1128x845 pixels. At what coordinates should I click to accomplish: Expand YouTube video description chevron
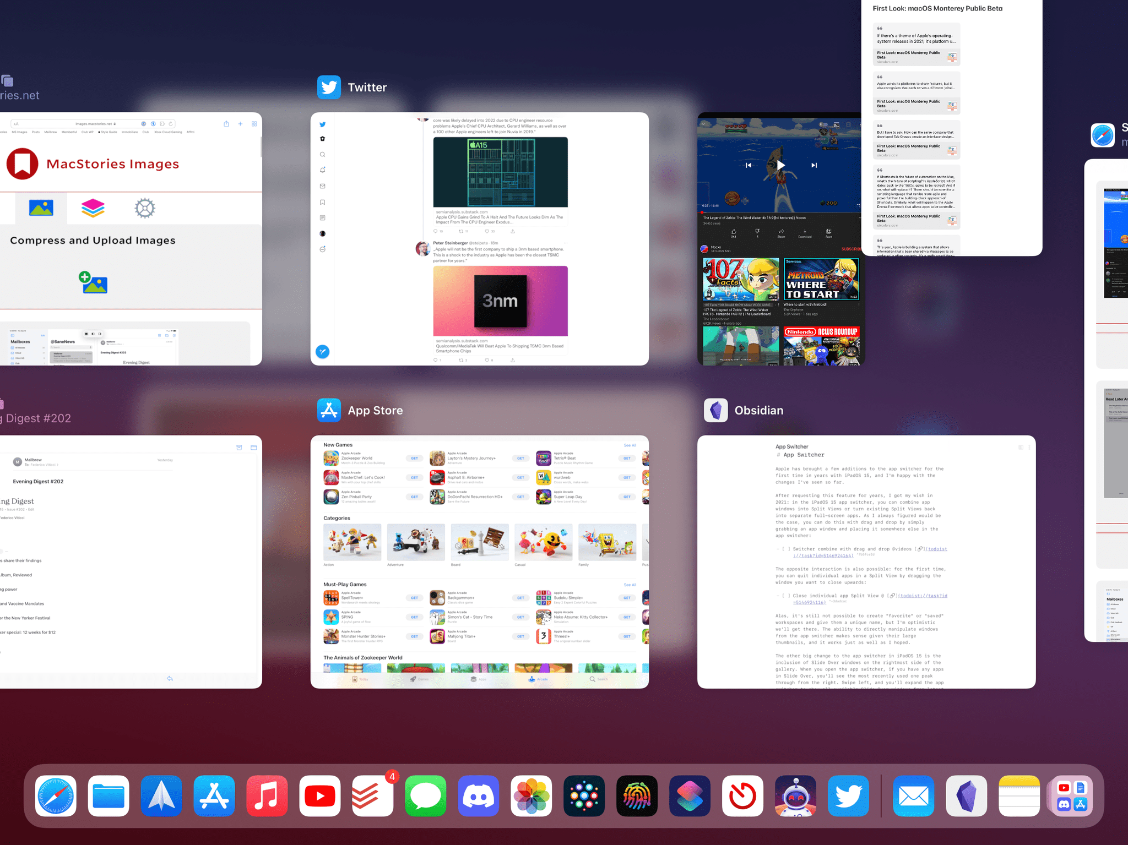point(859,218)
